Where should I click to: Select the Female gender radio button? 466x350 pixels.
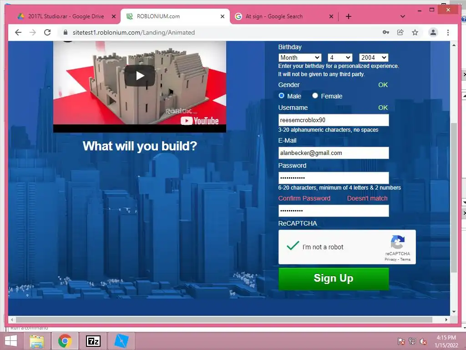[x=315, y=96]
